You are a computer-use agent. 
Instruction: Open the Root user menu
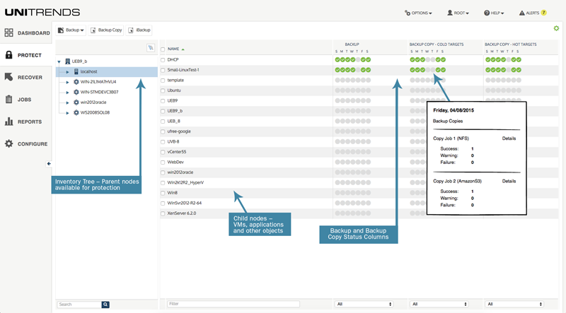458,13
